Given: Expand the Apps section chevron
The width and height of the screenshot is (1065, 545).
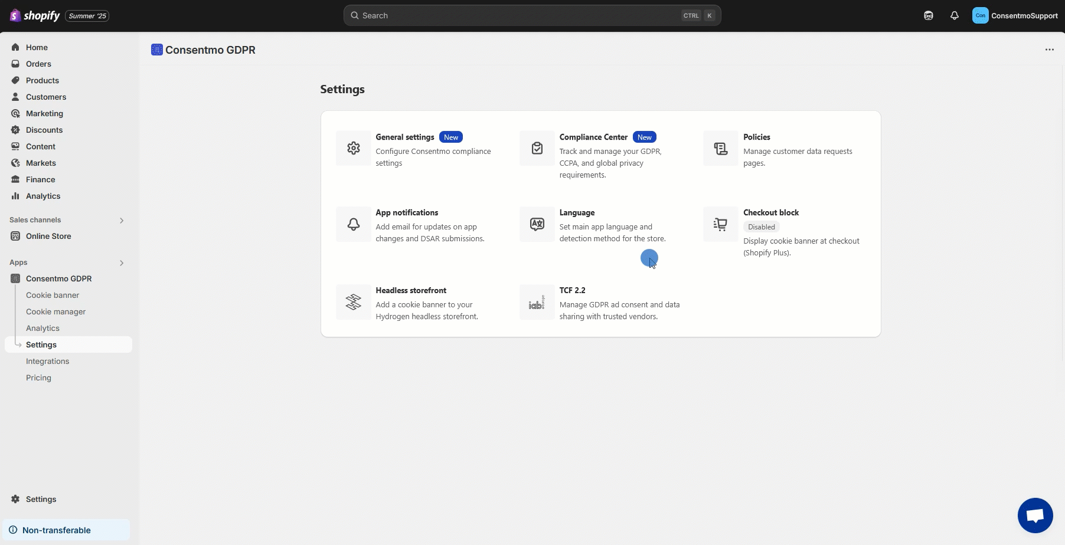Looking at the screenshot, I should 122,262.
